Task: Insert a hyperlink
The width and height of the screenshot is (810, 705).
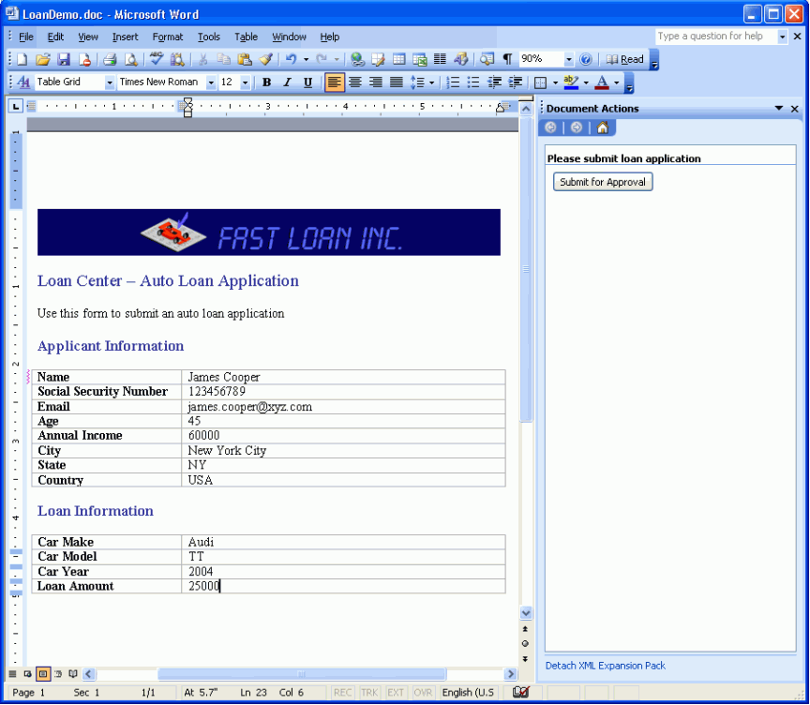Action: pos(357,59)
